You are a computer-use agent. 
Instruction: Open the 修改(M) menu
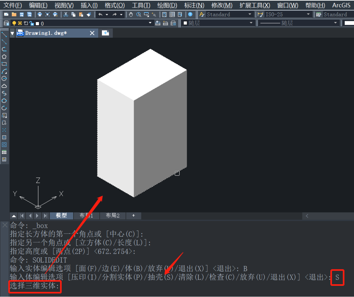coord(222,5)
